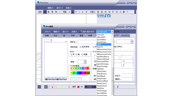Click the 底 move-to-bottom list button
Screen dimensions: 172x96
click(x=58, y=79)
